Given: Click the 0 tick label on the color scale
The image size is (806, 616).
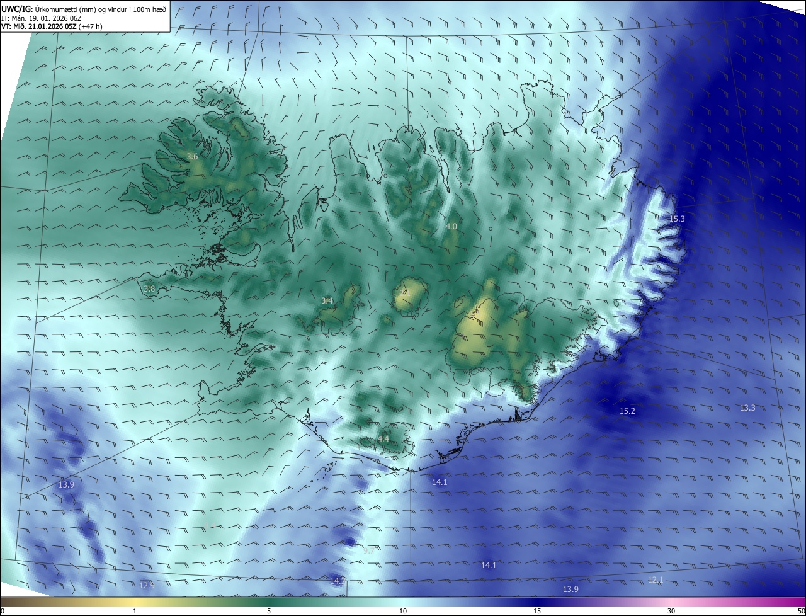Looking at the screenshot, I should pyautogui.click(x=3, y=611).
